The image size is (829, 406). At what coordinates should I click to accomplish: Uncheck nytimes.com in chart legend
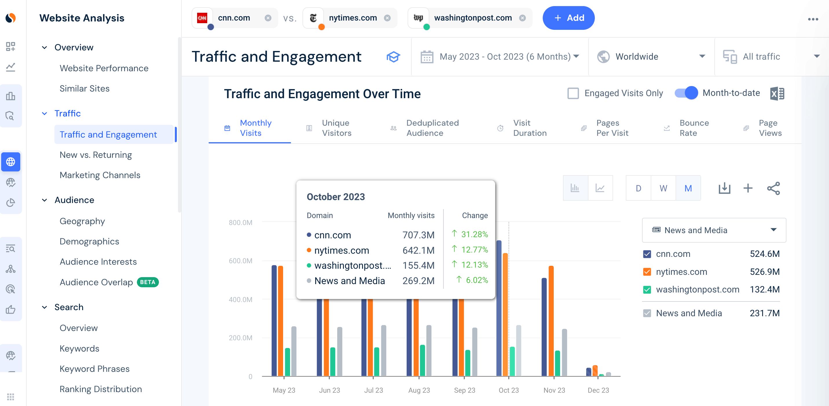[647, 272]
